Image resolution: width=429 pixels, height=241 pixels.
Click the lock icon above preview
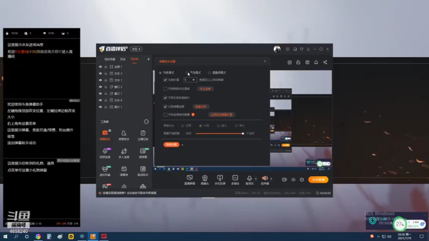[298, 62]
